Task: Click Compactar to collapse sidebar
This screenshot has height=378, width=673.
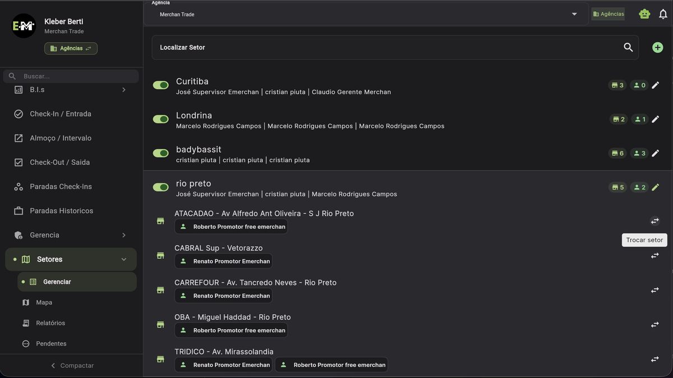Action: (x=72, y=366)
